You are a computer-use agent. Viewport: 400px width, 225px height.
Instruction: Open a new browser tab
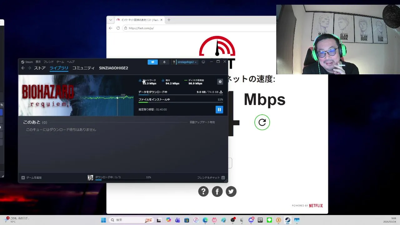click(169, 20)
